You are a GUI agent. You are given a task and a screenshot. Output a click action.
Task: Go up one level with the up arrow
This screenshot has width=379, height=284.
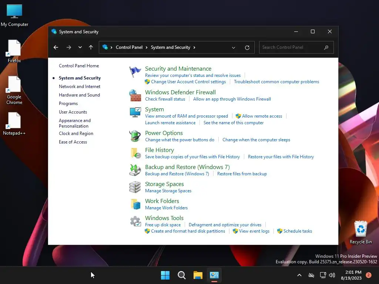91,47
